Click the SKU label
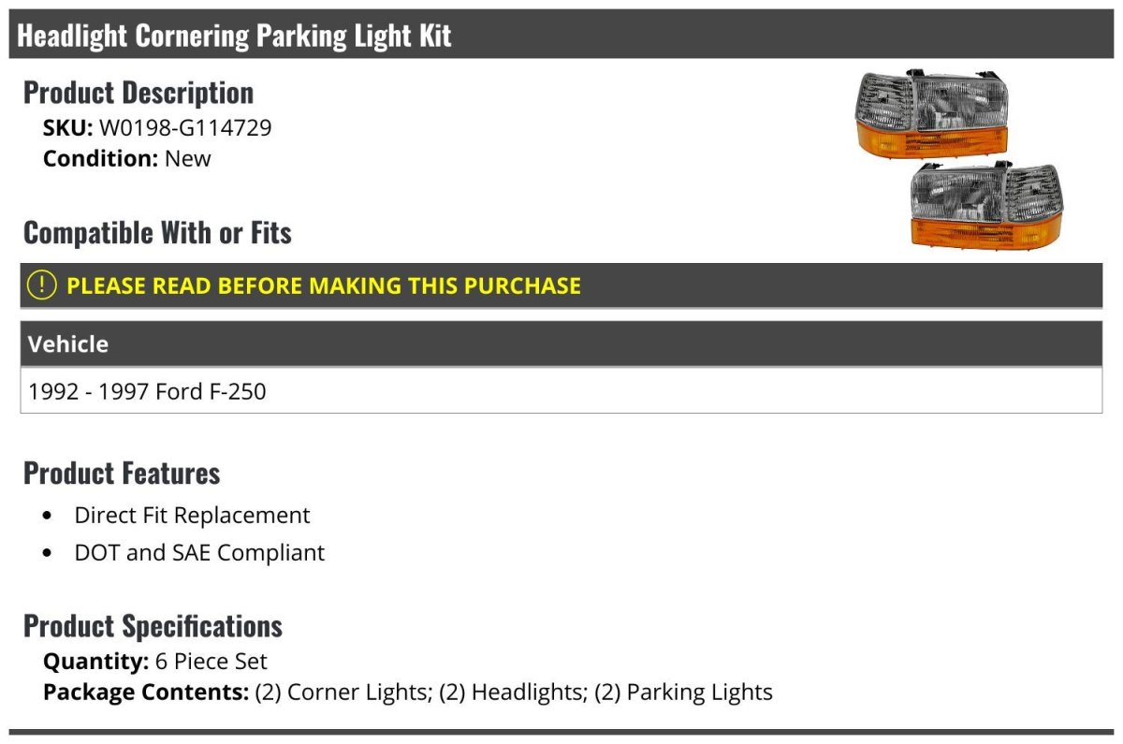The width and height of the screenshot is (1123, 744). click(68, 127)
